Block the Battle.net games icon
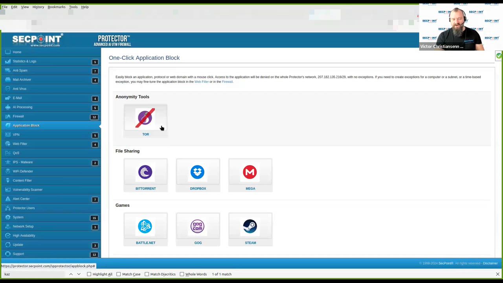This screenshot has width=503, height=283. 145,226
